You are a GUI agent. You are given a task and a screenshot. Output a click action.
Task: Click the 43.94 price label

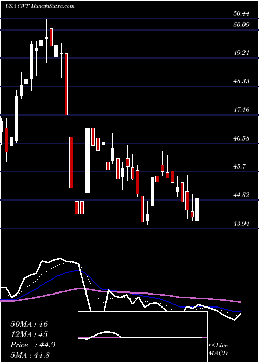[241, 224]
